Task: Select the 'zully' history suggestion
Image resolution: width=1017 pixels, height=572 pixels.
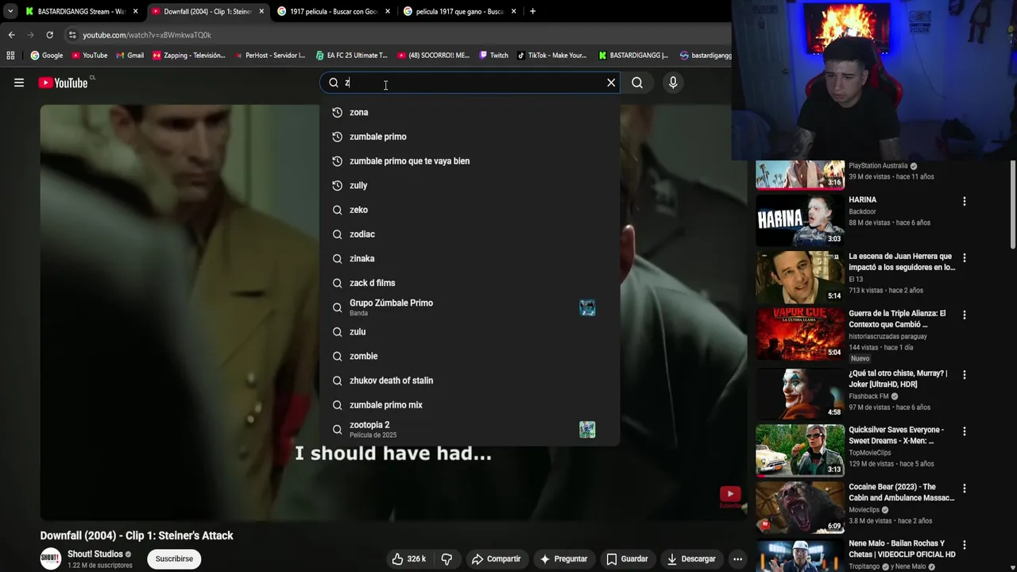Action: click(x=470, y=185)
